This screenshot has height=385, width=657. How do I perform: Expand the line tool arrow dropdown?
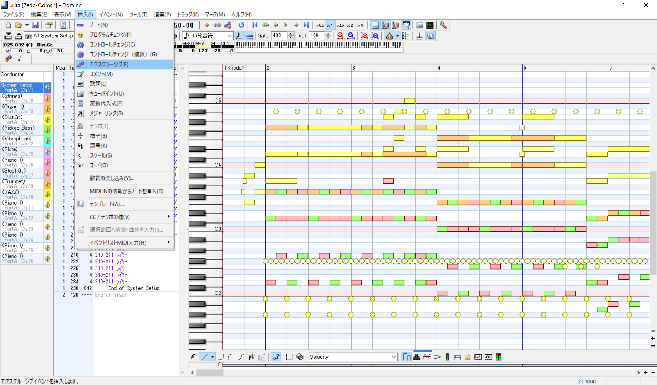coord(213,357)
